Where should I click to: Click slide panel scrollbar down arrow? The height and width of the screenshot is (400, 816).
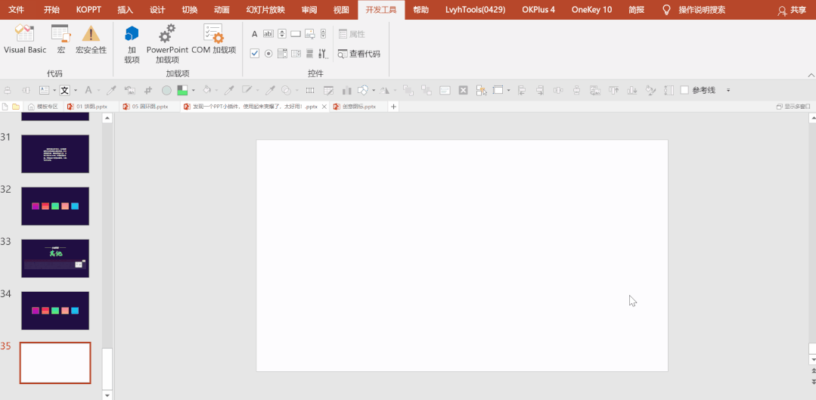pos(107,395)
